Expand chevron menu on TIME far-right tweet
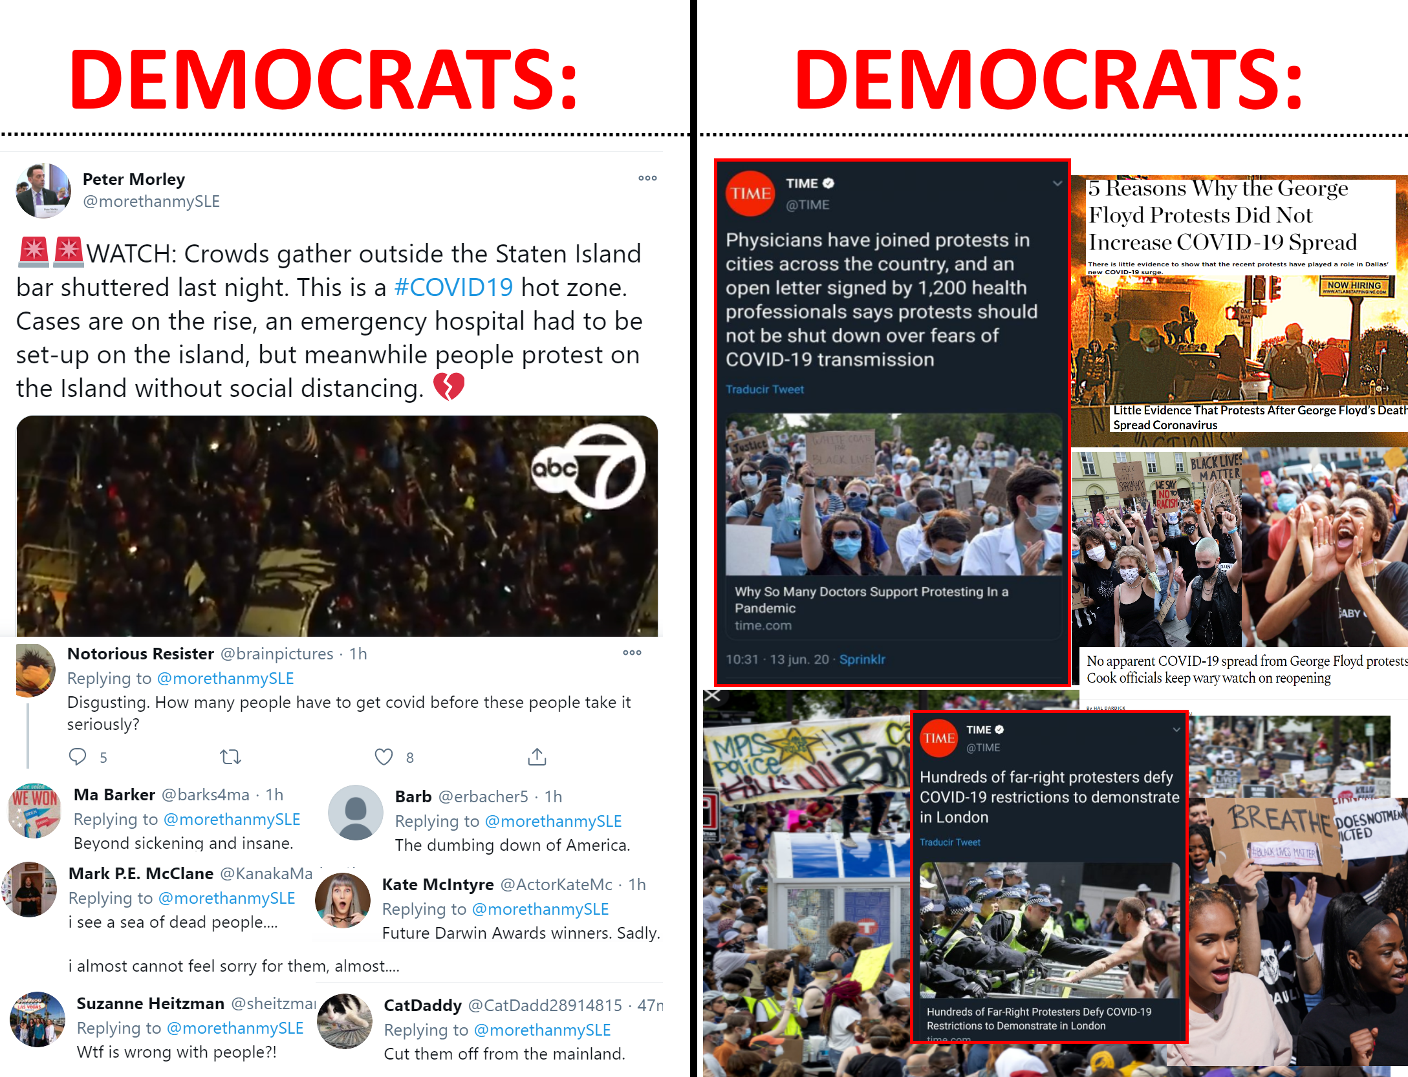The height and width of the screenshot is (1077, 1408). (1176, 729)
